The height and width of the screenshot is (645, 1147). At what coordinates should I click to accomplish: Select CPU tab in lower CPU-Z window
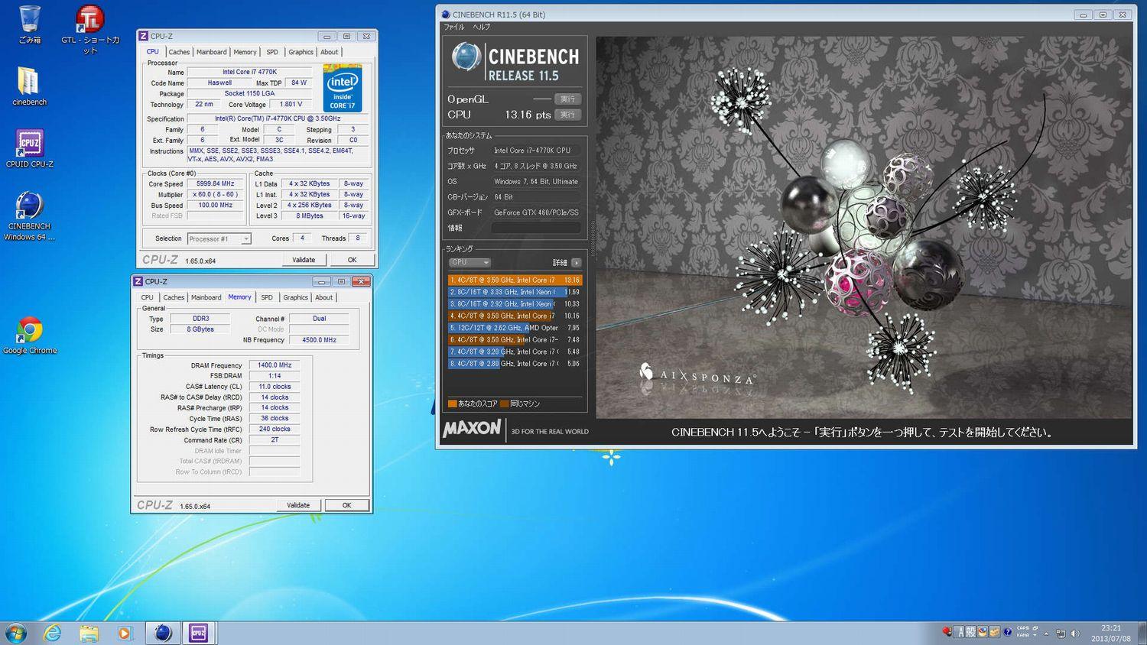point(147,297)
